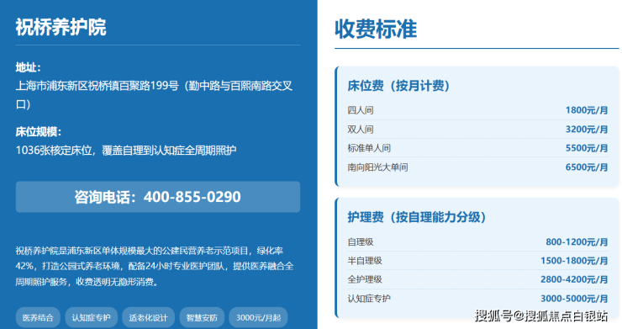Click the 双人间 row label

361,129
